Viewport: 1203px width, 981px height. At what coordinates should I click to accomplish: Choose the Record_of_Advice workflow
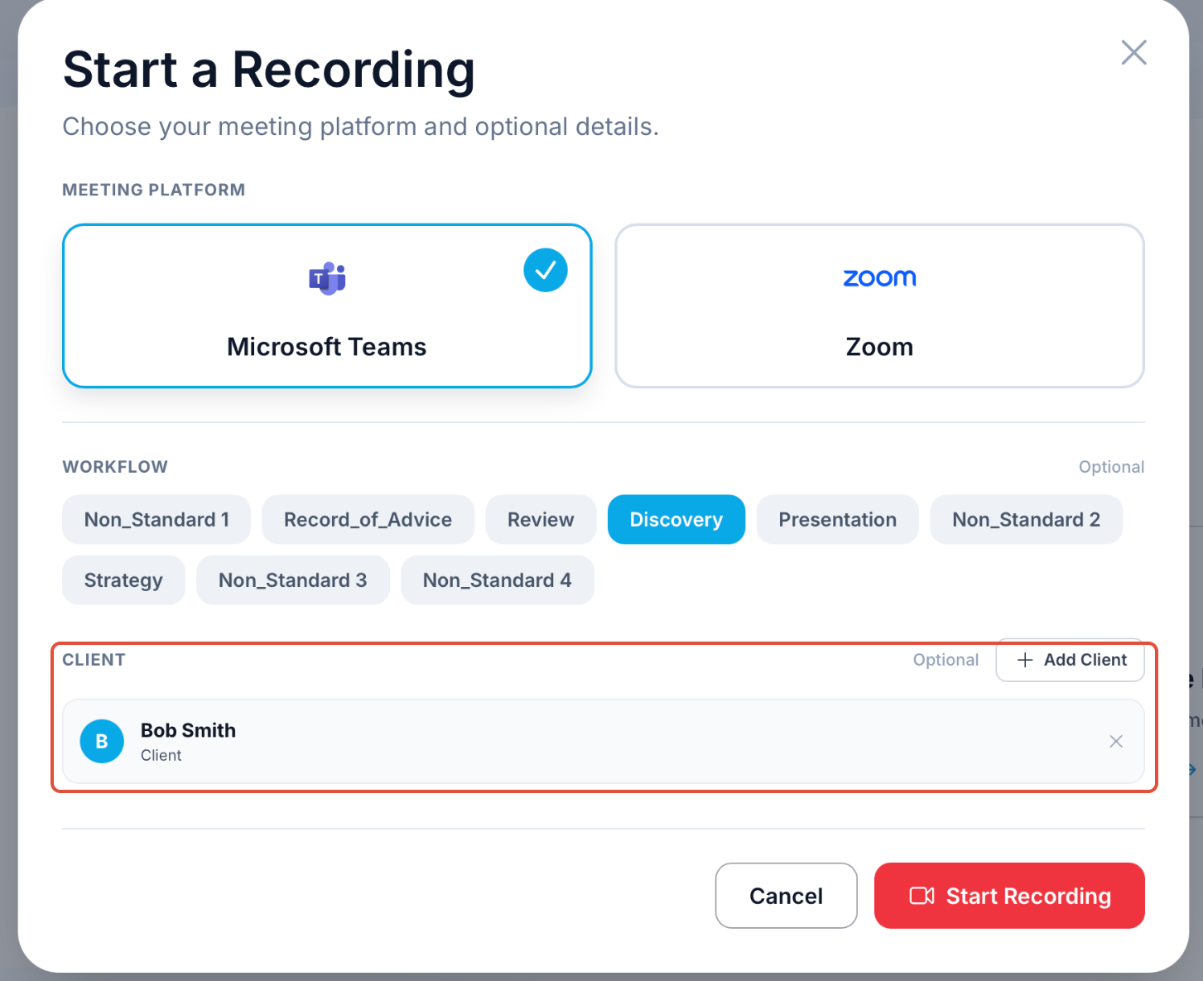click(368, 519)
